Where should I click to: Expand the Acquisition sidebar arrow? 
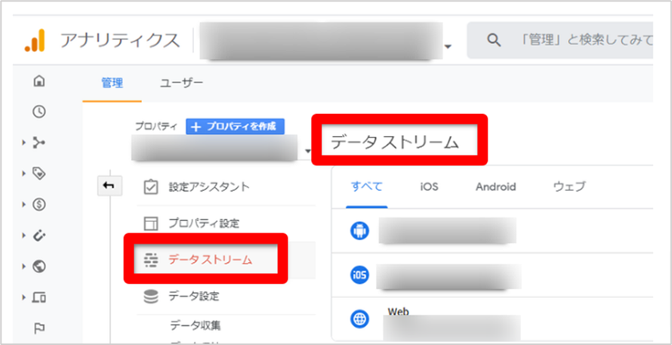[x=24, y=143]
